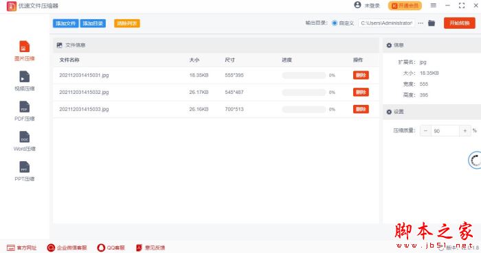The image size is (481, 253).
Task: Click the jpg extension value in info panel
Action: coord(423,62)
